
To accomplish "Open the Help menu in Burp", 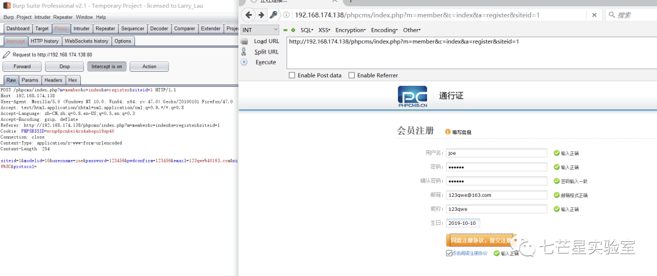I will (100, 17).
